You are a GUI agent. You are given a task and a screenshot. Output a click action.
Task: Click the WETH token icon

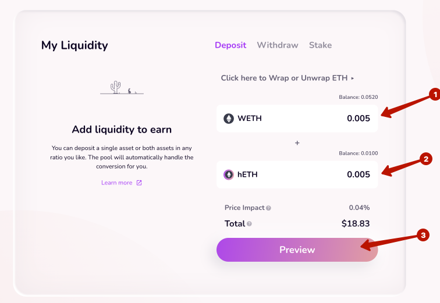(x=229, y=119)
